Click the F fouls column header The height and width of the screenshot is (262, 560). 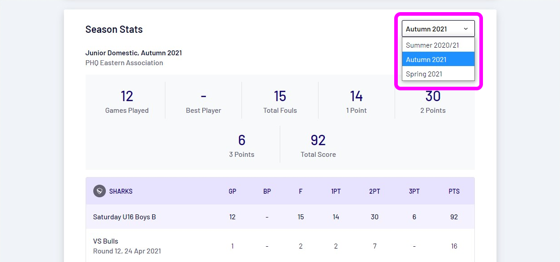(300, 191)
